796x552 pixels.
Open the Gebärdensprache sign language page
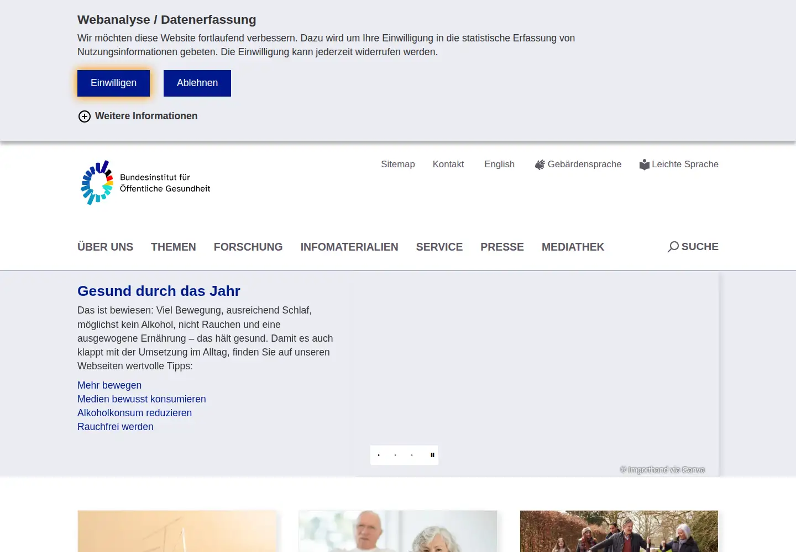578,164
